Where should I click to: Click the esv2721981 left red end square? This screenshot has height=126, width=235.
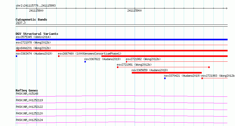coord(118,67)
